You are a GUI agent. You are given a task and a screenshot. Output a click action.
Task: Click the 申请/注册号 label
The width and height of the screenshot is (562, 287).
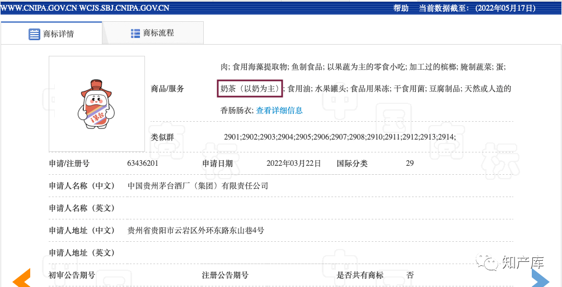[x=69, y=164]
